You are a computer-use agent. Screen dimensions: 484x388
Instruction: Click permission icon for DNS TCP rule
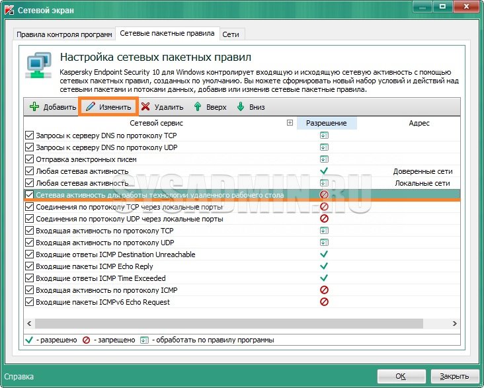(x=324, y=136)
